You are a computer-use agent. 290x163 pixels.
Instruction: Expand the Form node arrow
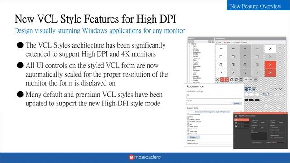[x=192, y=46]
